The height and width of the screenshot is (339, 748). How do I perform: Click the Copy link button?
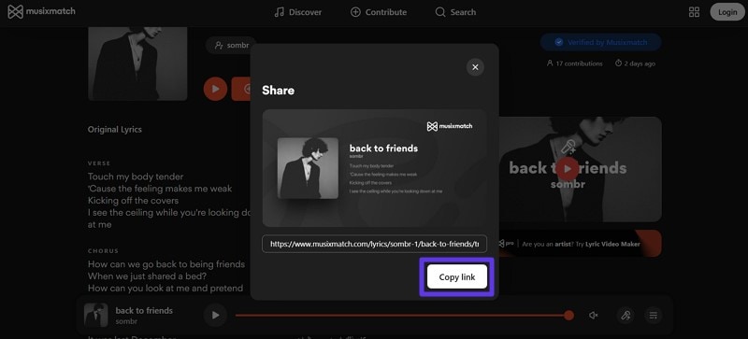457,277
